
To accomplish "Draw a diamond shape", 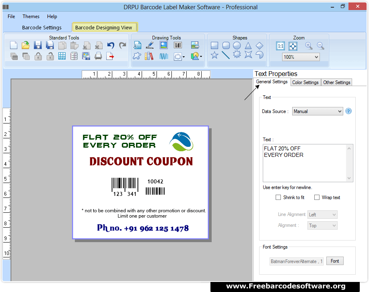I will pos(260,45).
